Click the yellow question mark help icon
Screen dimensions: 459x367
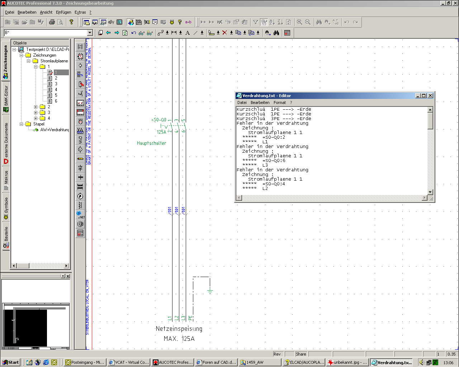(x=71, y=22)
